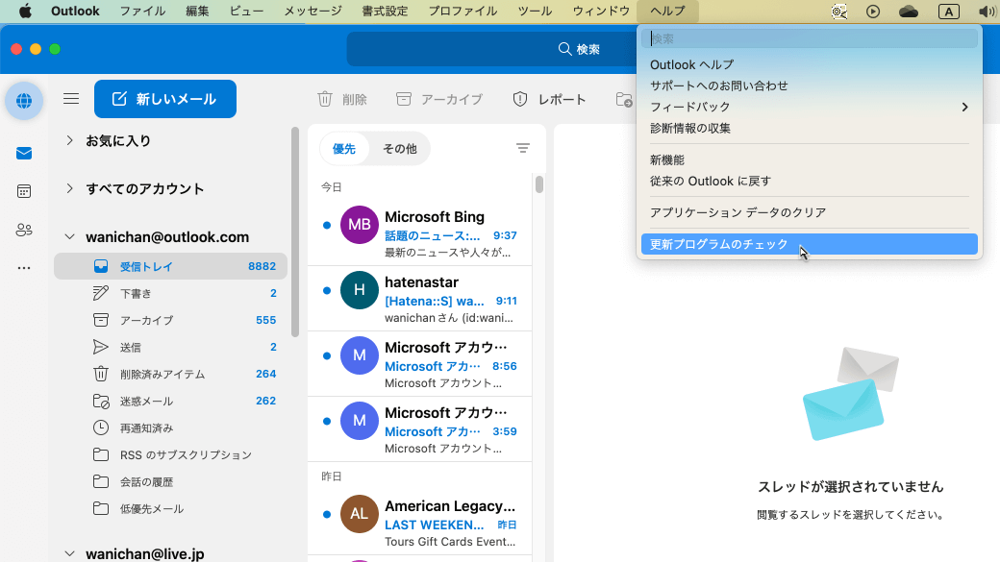
Task: Click the play status icon in menu bar
Action: [x=873, y=12]
